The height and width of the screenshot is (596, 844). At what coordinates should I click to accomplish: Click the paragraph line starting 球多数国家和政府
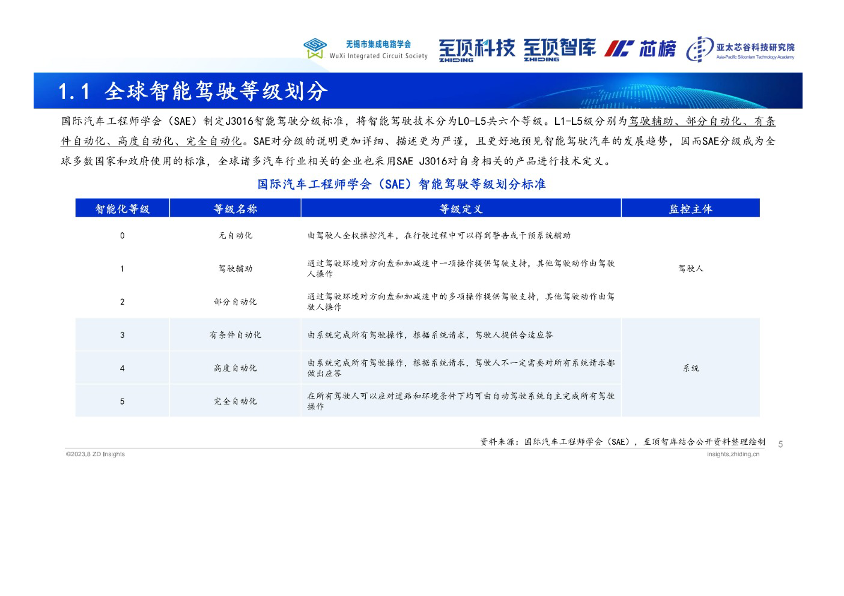(x=338, y=161)
